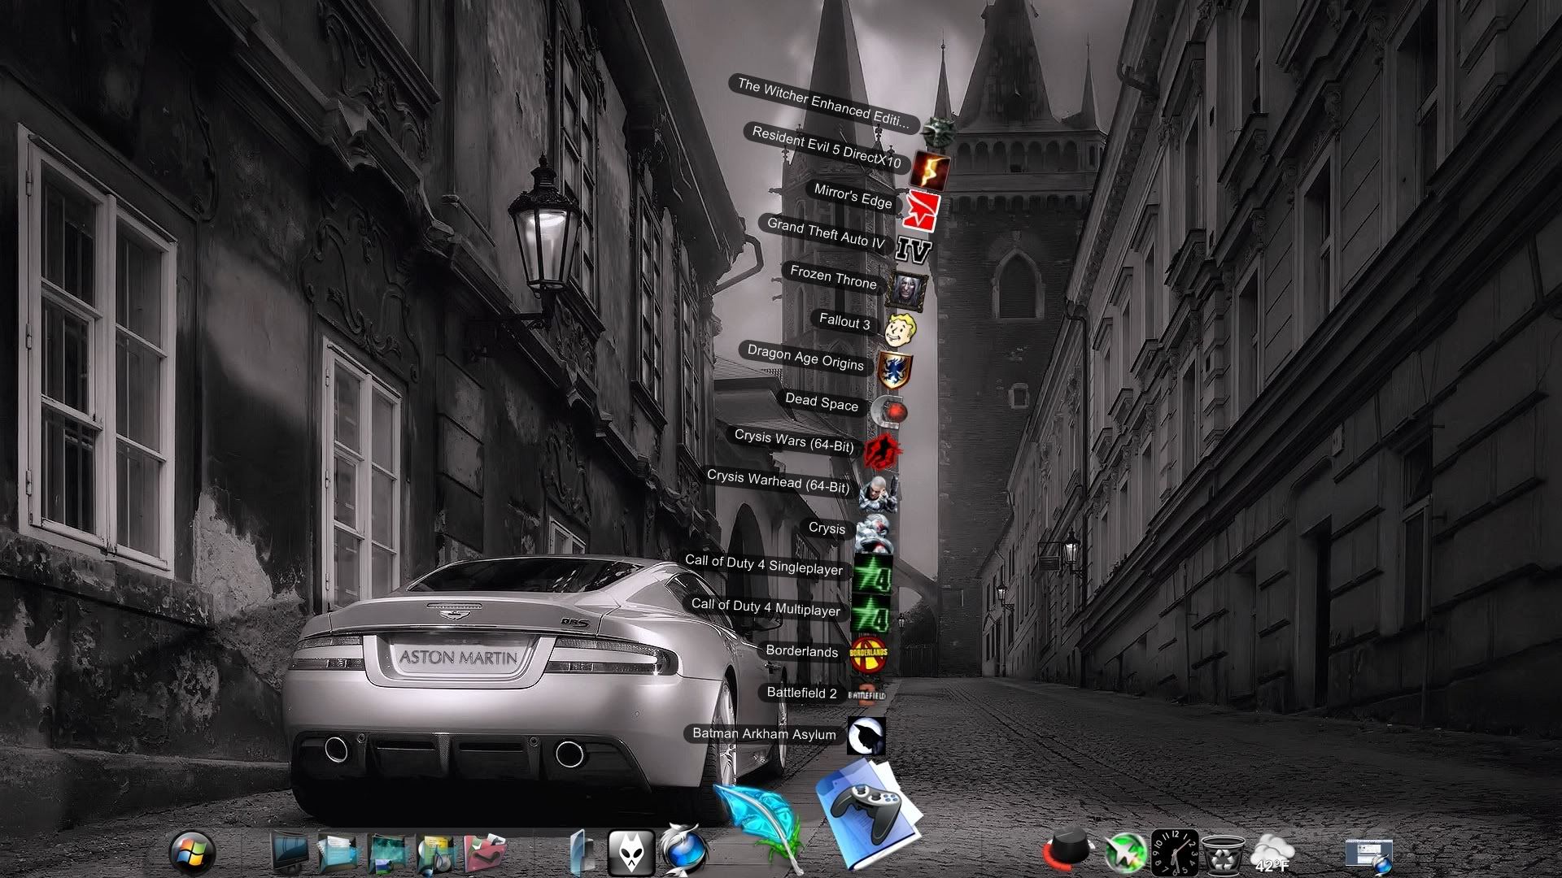Click the 'Crysis Wars (64-Bit)' label
This screenshot has height=878, width=1562.
(x=794, y=441)
